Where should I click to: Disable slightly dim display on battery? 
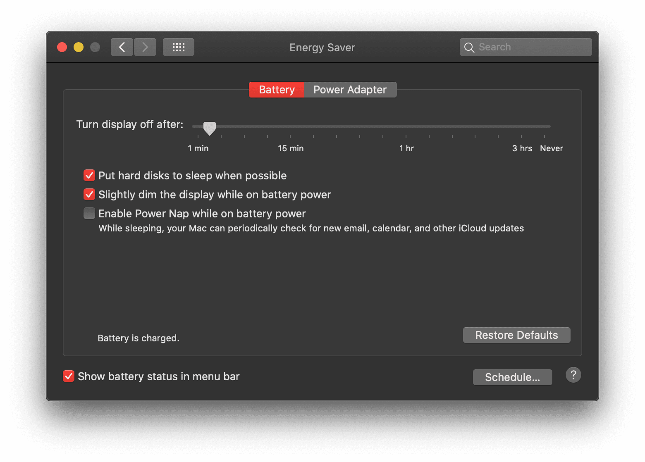pyautogui.click(x=89, y=194)
